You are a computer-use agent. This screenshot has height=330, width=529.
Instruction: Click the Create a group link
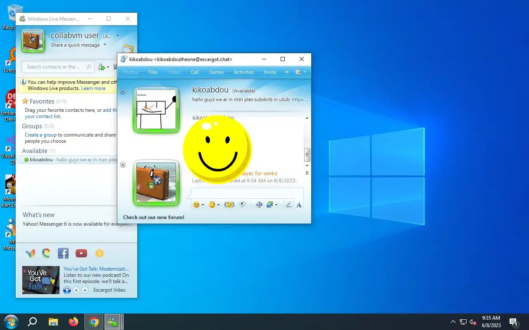41,135
